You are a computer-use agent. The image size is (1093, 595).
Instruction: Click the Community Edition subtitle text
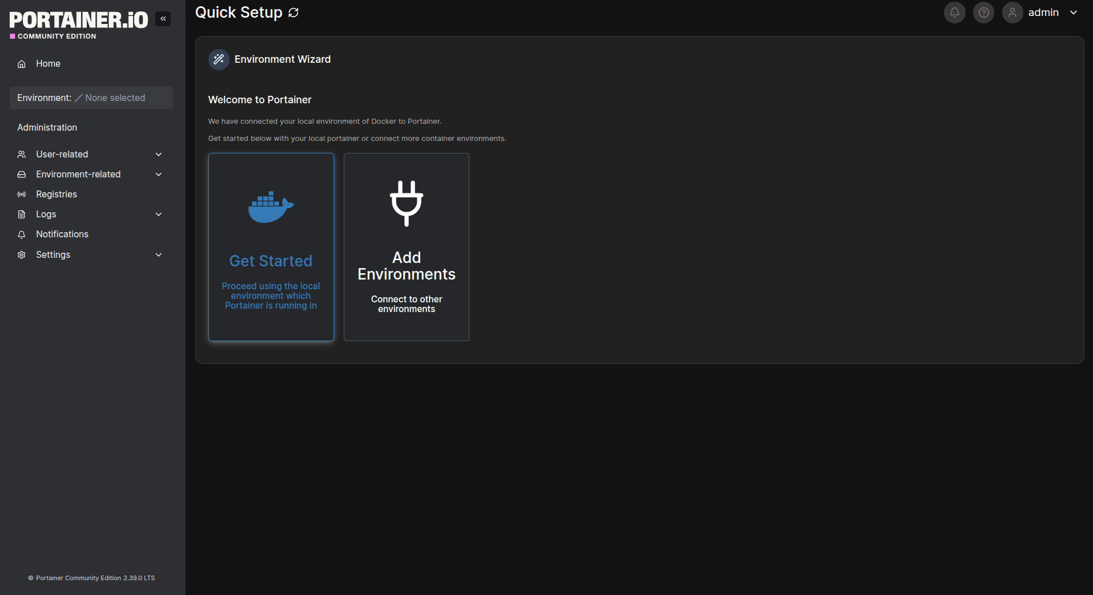[x=57, y=37]
